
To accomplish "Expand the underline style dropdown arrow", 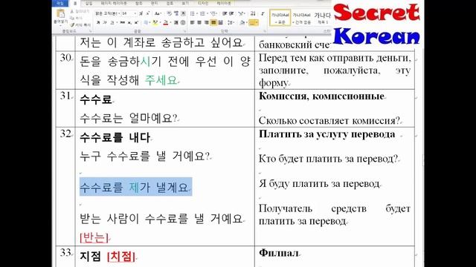I will [x=117, y=22].
